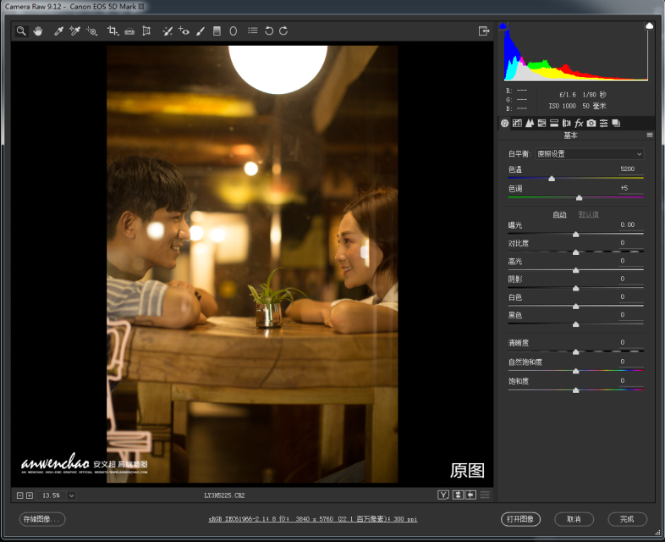Open the HSL / Grayscale panel tab
Screen dimensions: 665x542
coord(541,123)
